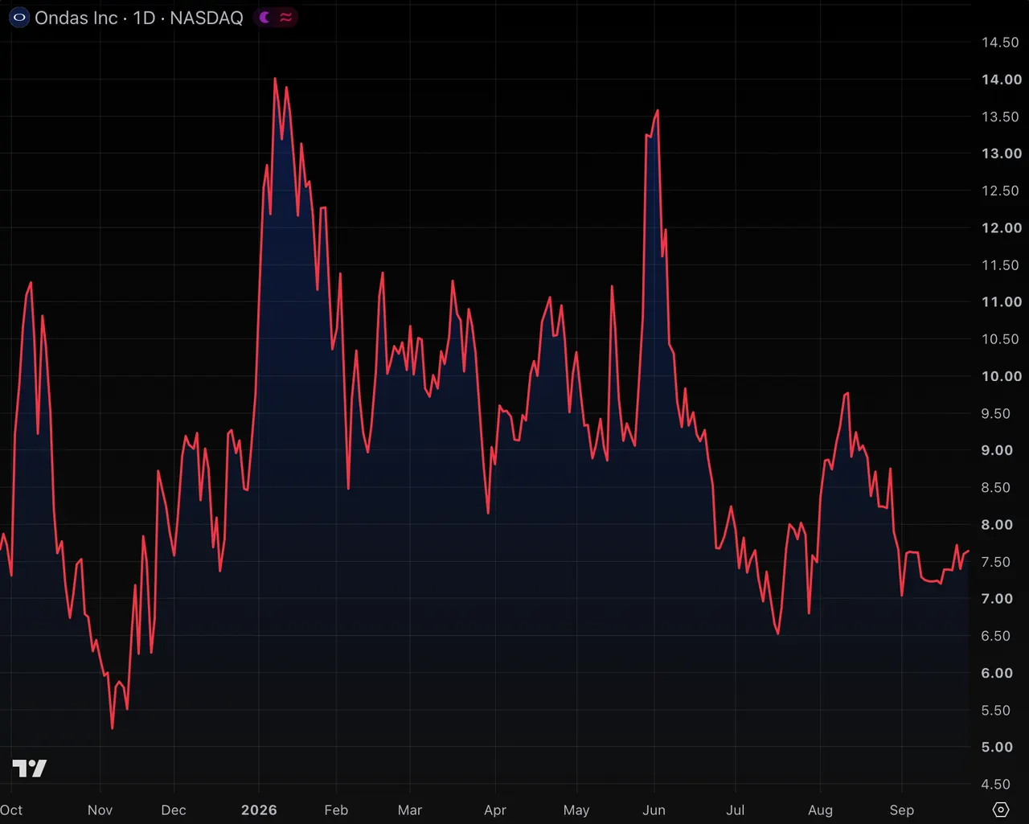1029x824 pixels.
Task: Click the Feb label on time axis
Action: (x=336, y=810)
